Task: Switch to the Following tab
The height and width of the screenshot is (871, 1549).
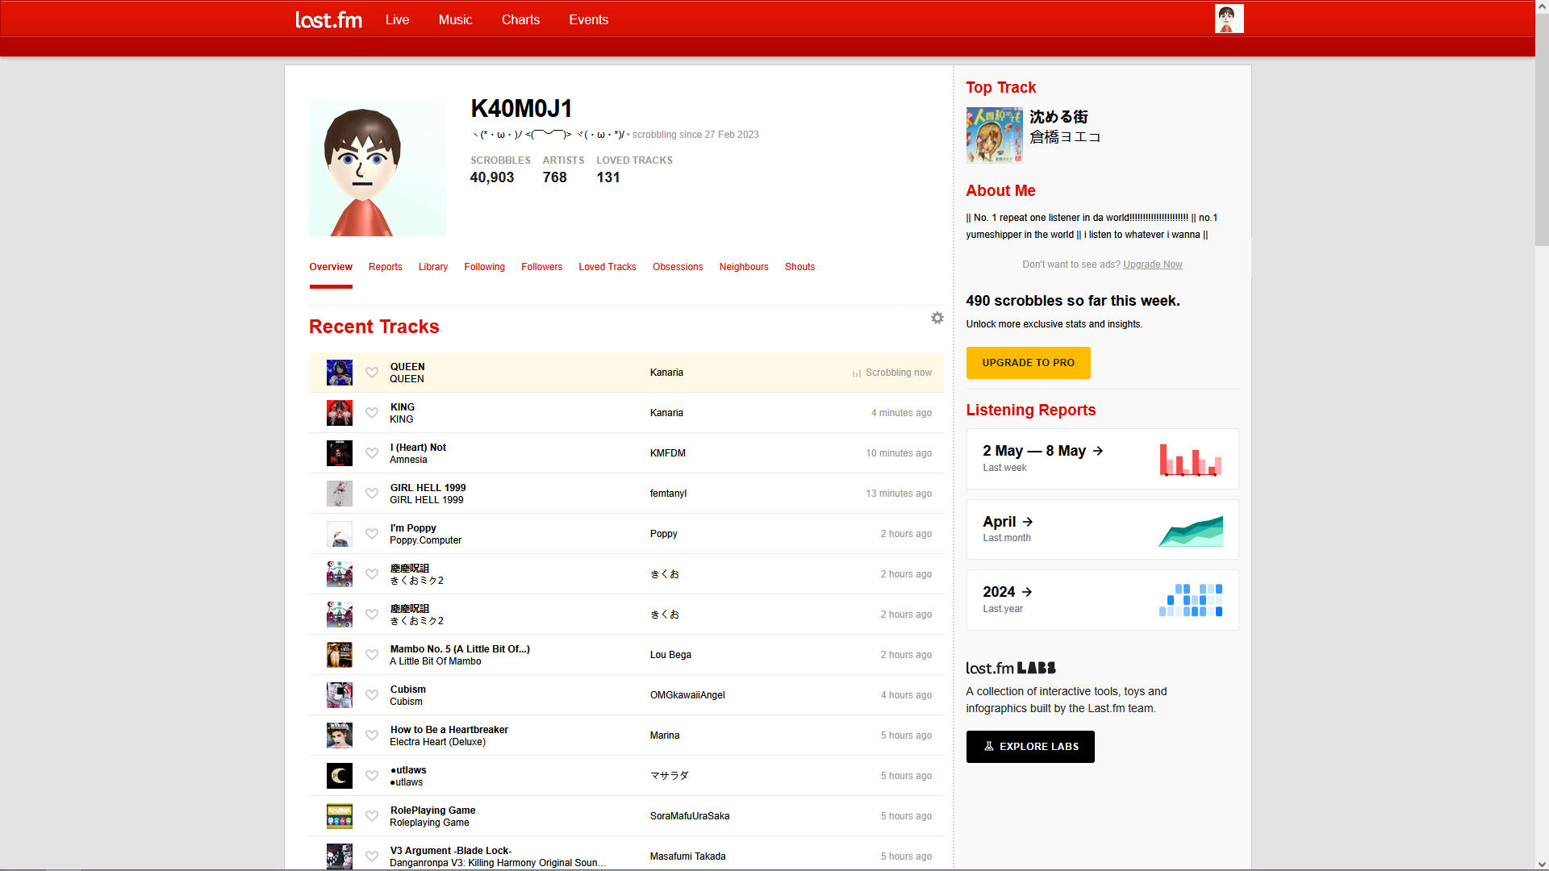Action: click(x=484, y=267)
